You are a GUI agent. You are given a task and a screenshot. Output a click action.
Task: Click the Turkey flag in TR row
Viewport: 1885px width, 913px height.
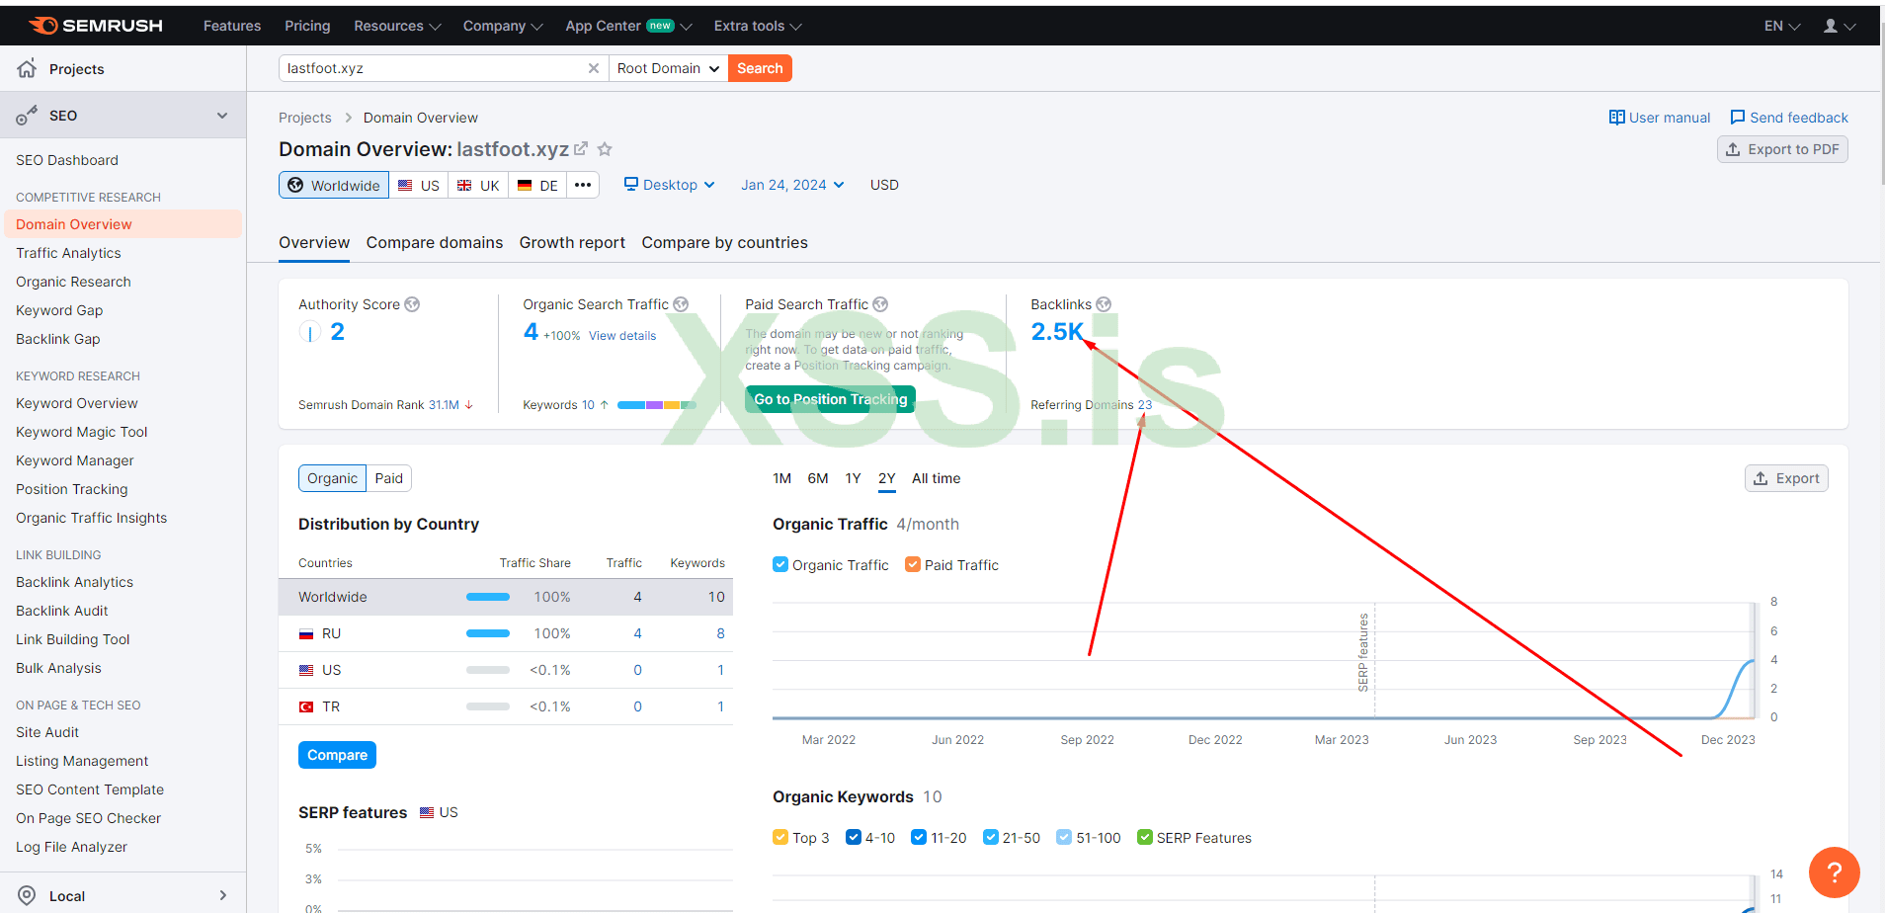pos(306,706)
